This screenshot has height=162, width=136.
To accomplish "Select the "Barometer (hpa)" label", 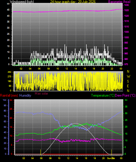I will (x=119, y=2).
